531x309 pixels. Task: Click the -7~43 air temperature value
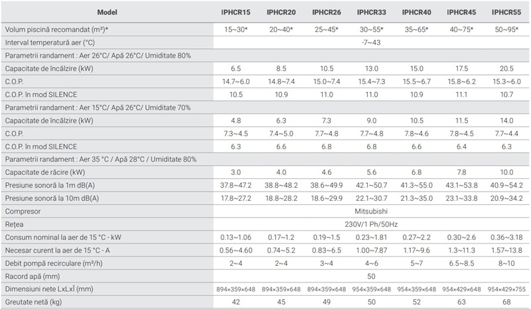click(370, 43)
